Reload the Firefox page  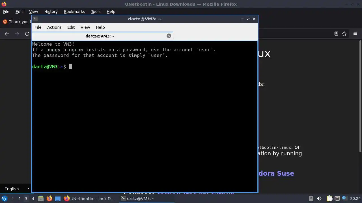(27, 34)
